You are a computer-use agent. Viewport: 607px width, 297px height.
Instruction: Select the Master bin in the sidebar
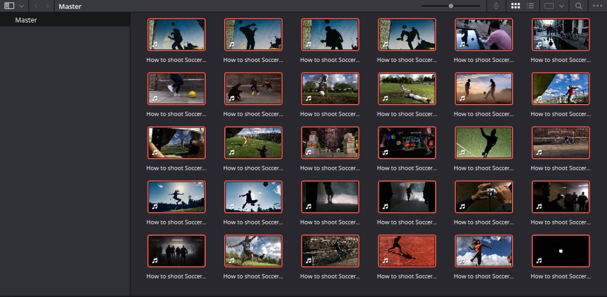[65, 20]
